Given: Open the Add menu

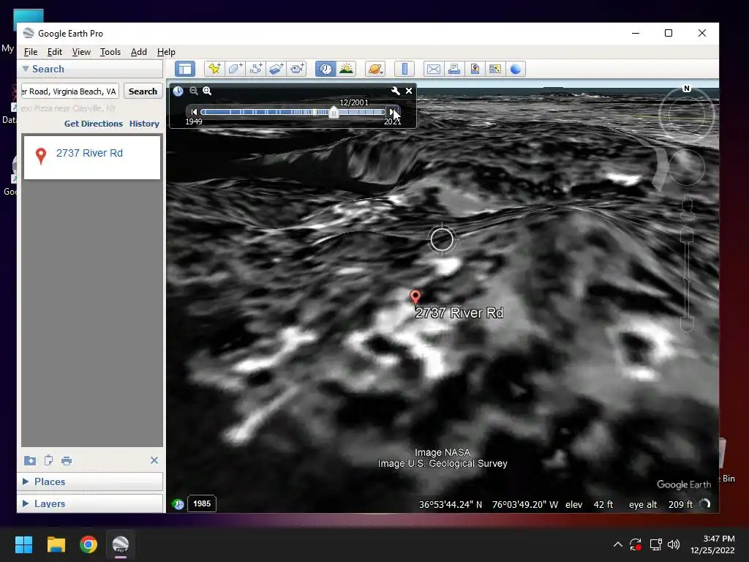Looking at the screenshot, I should [x=139, y=52].
